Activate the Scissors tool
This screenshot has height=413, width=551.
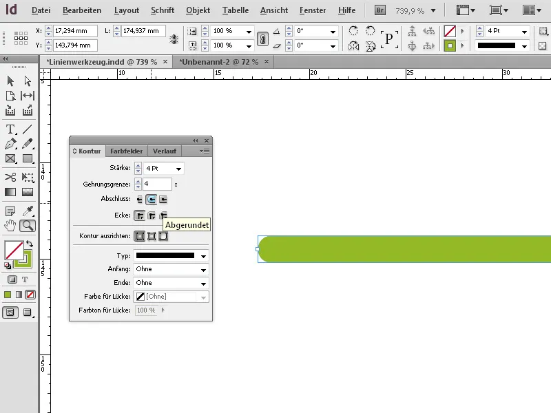coord(10,177)
